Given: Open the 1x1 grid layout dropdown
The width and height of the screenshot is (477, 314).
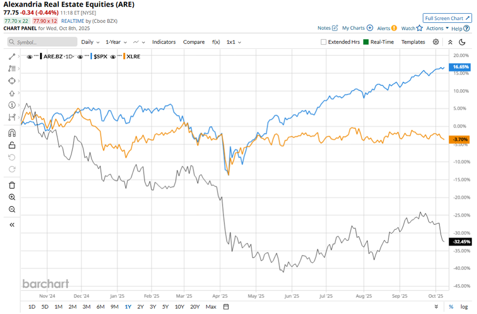Looking at the screenshot, I should point(233,42).
